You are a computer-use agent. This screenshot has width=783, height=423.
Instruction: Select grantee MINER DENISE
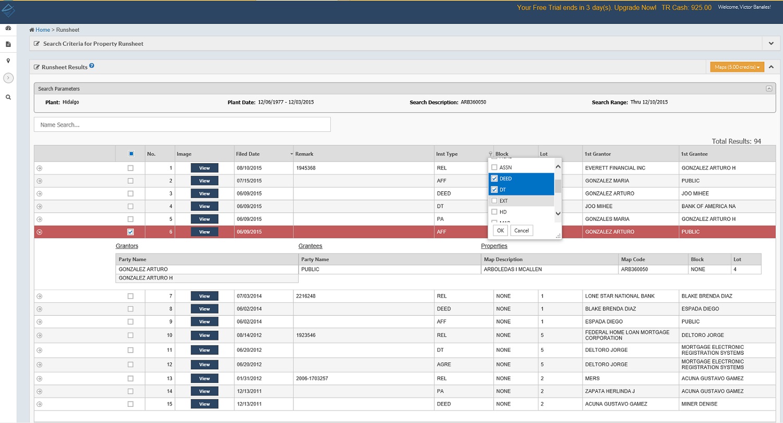coord(699,404)
